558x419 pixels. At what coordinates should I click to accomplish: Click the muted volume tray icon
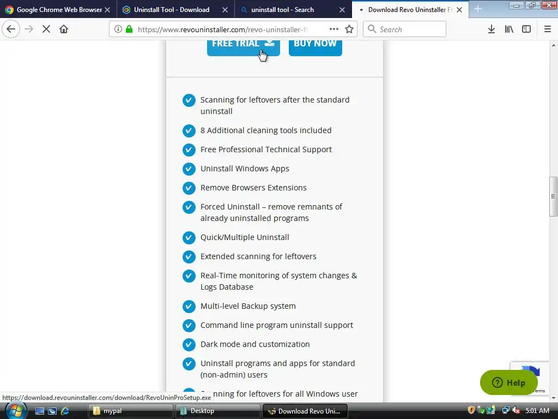click(516, 410)
